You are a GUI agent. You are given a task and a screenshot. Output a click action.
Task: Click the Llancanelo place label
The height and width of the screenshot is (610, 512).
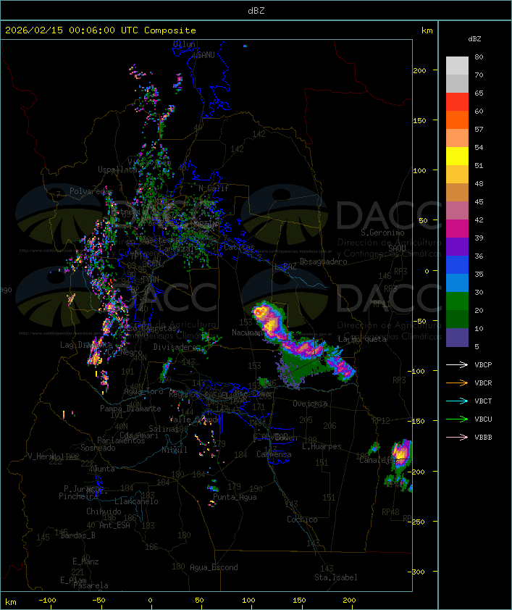(x=136, y=501)
